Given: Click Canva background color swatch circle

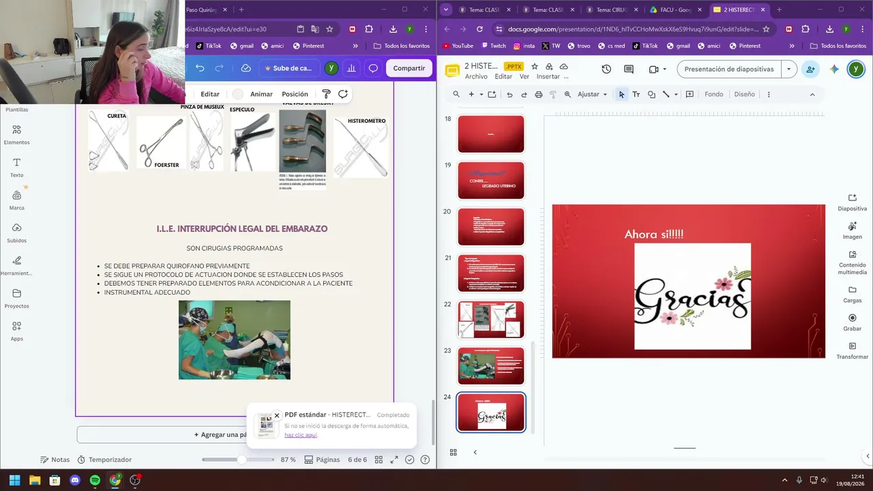Looking at the screenshot, I should pyautogui.click(x=237, y=94).
